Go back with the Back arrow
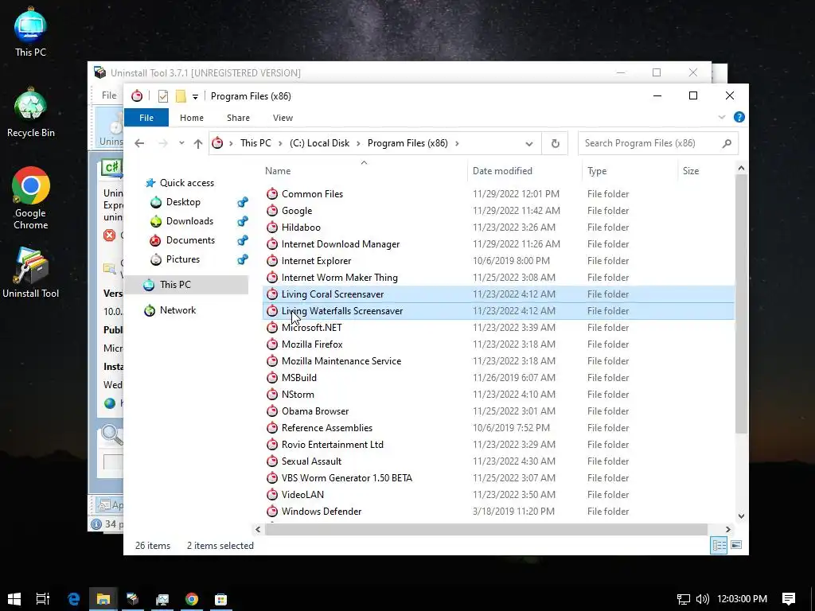 point(139,143)
